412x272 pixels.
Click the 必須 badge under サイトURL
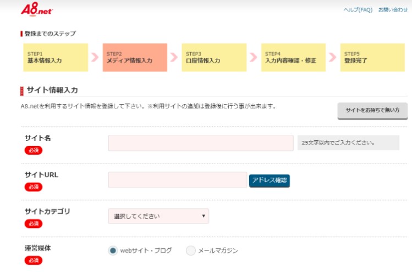34,187
